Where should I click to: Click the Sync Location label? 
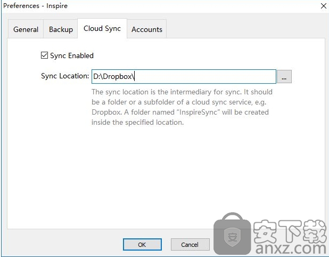point(65,76)
